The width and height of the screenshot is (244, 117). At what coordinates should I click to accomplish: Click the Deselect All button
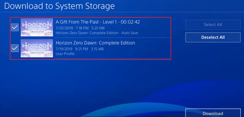point(213,37)
